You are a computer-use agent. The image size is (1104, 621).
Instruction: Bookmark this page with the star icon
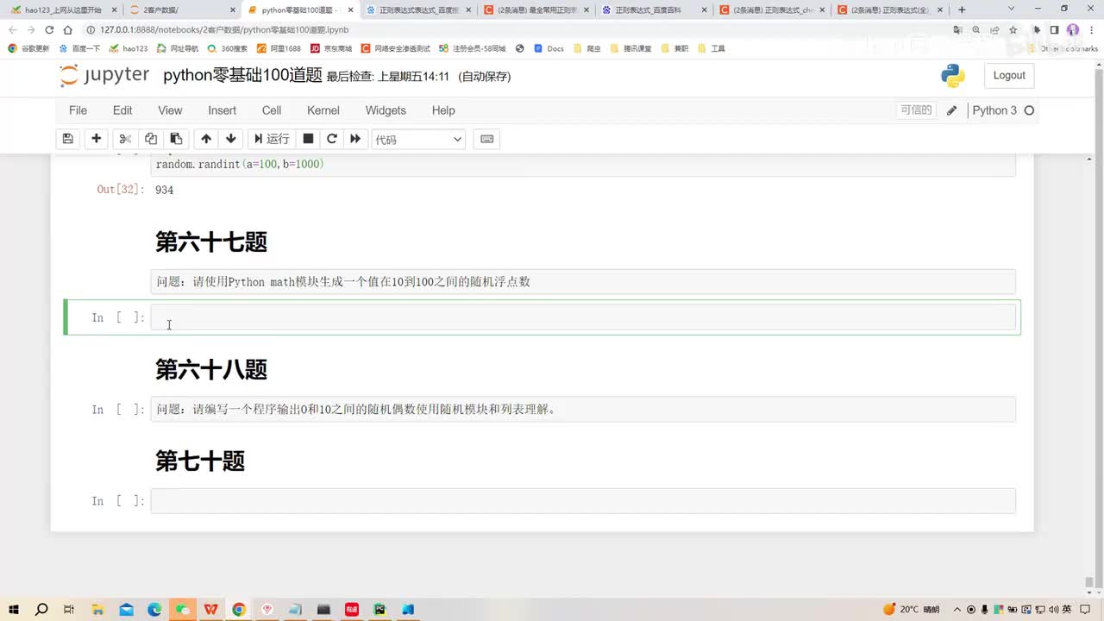click(x=1013, y=29)
